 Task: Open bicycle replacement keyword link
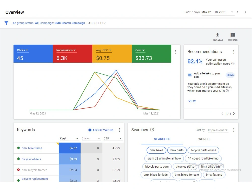[35, 179]
